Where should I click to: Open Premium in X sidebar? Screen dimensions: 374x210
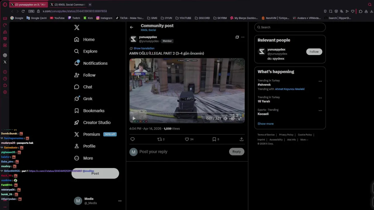tap(95, 134)
